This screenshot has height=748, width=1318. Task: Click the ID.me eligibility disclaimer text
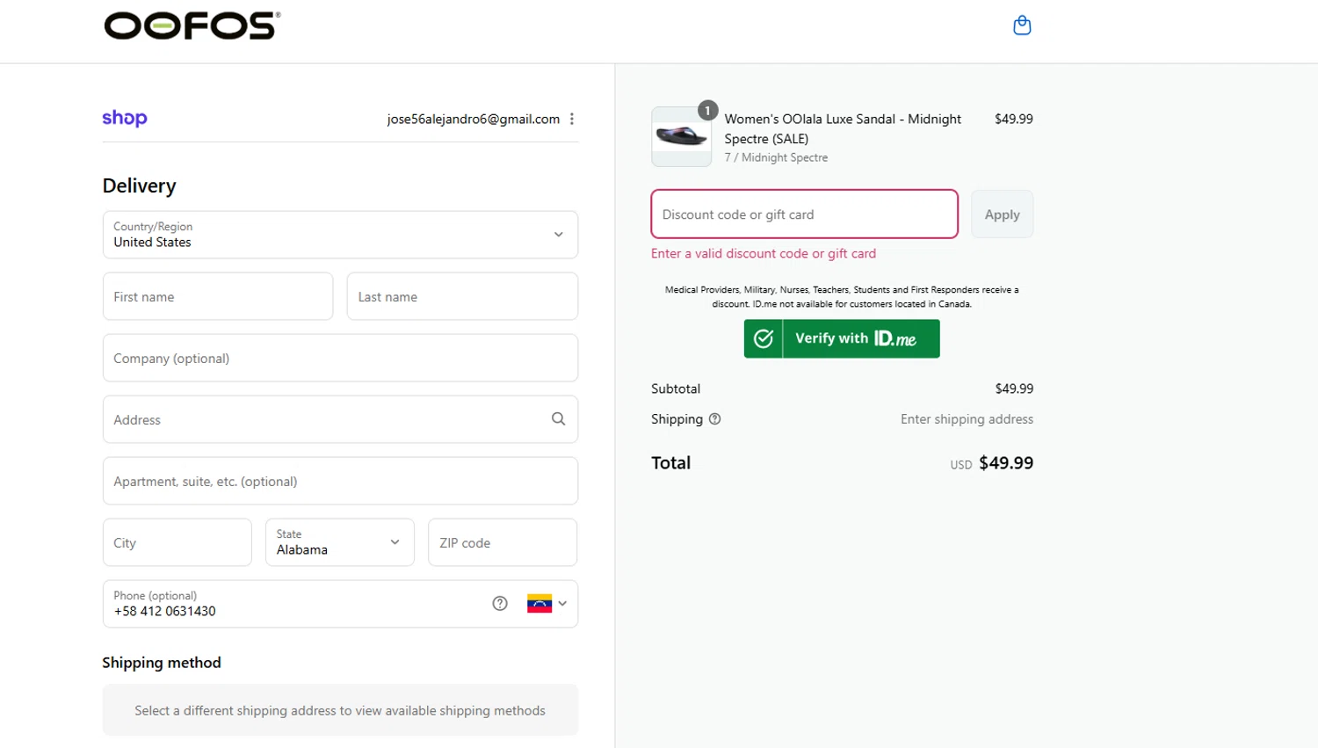click(842, 296)
